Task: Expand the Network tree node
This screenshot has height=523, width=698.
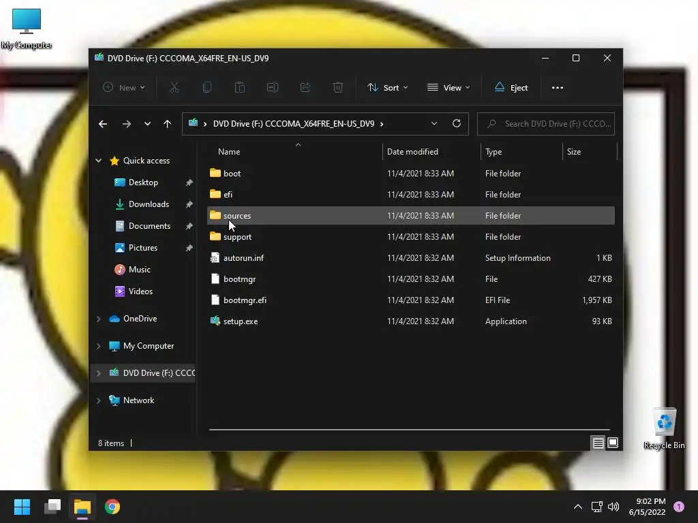Action: 98,400
